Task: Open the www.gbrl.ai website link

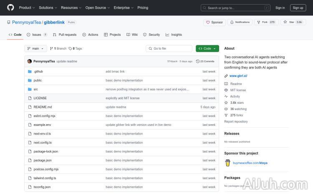Action: tap(238, 76)
